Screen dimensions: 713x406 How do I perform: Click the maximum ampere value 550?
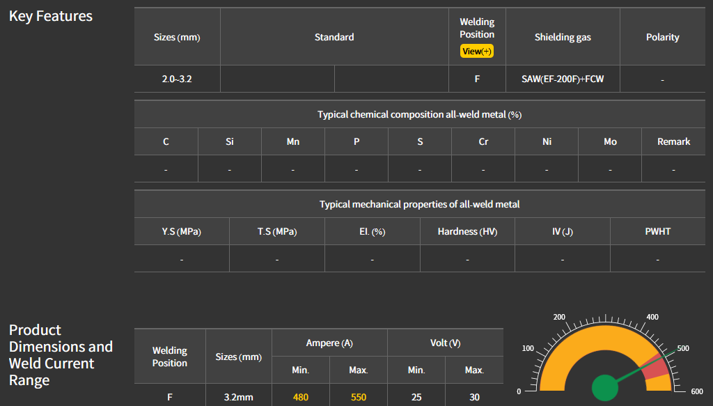(x=359, y=398)
